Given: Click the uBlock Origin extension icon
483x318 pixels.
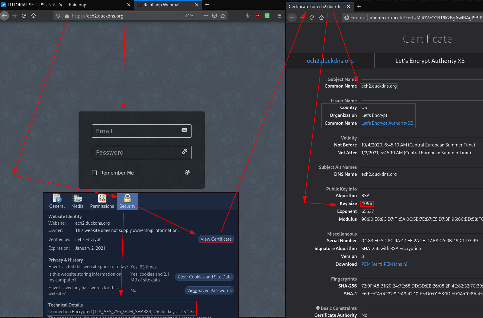Looking at the screenshot, I should point(257,16).
